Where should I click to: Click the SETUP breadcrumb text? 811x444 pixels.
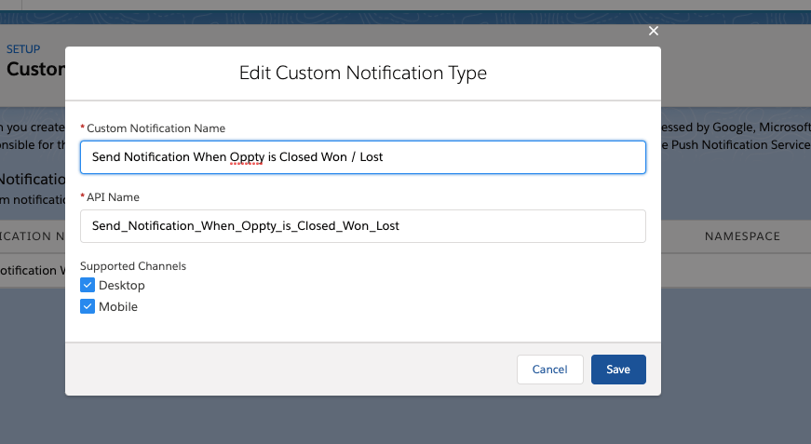(x=23, y=49)
